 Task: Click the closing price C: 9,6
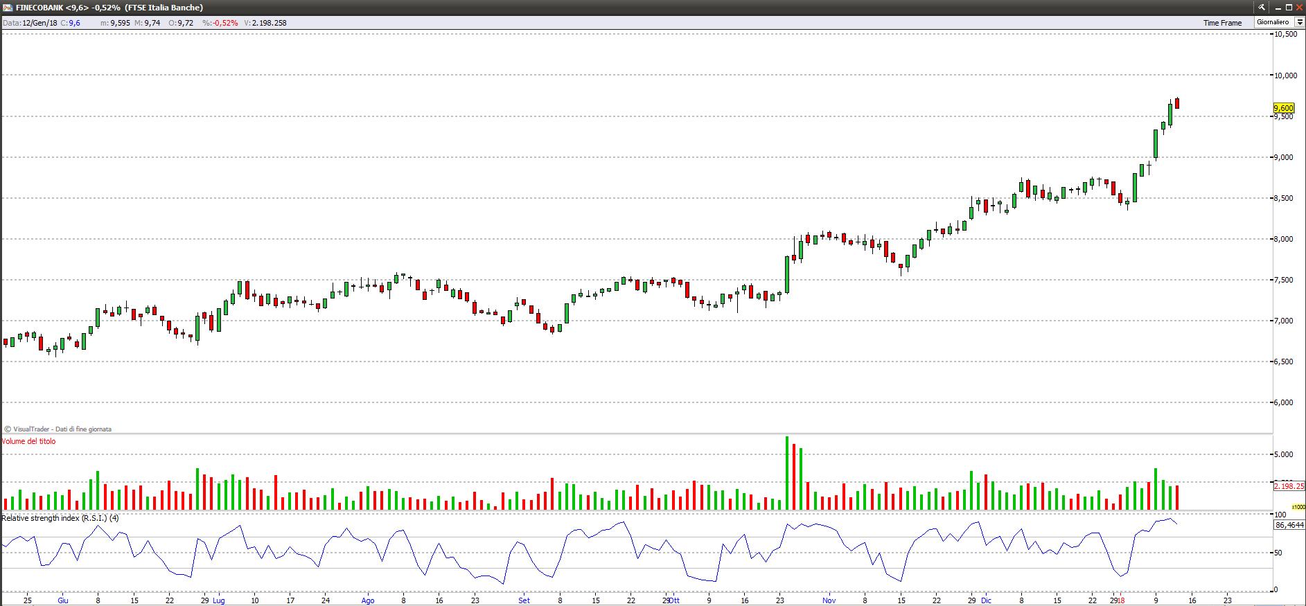click(71, 23)
